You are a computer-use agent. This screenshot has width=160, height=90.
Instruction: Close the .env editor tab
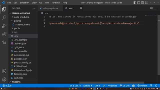[x=81, y=8]
